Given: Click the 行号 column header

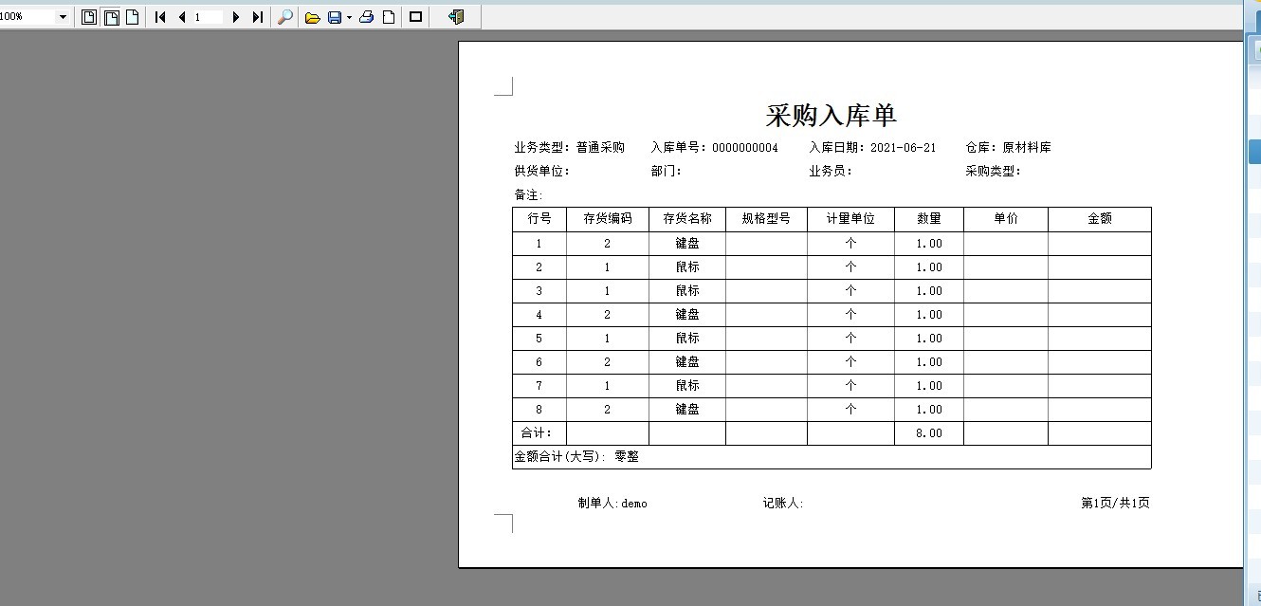Looking at the screenshot, I should [x=539, y=219].
